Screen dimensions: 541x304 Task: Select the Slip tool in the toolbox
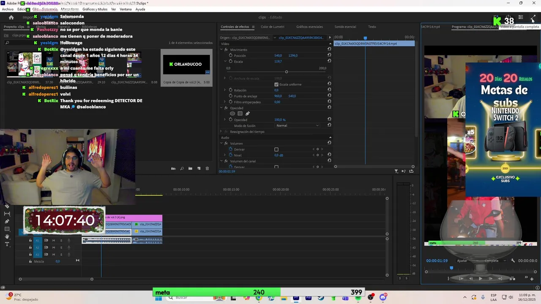[x=7, y=214]
